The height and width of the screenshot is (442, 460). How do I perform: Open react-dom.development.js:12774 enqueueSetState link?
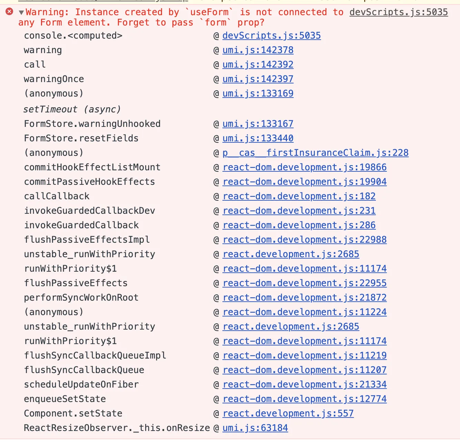[x=304, y=399]
